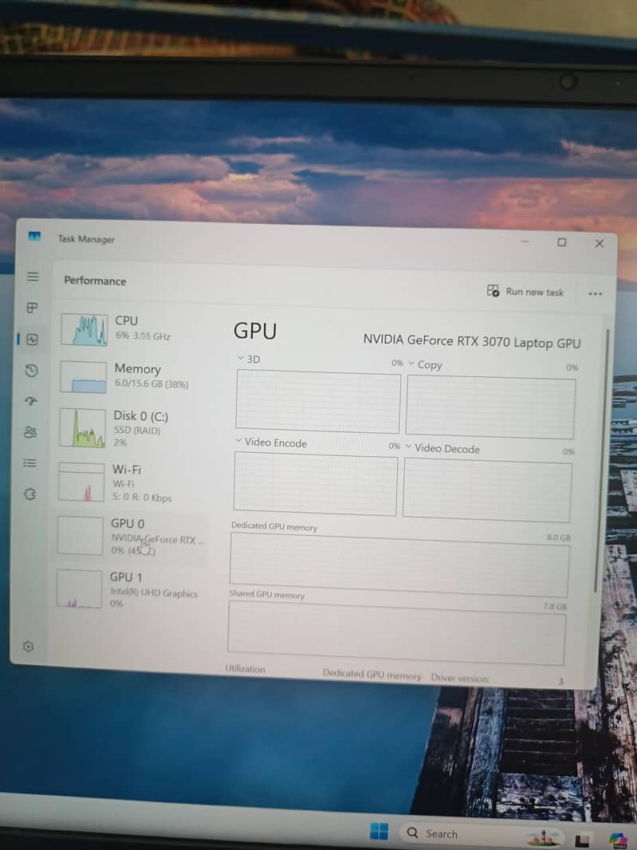Open the App history page icon
This screenshot has width=637, height=850.
point(31,371)
